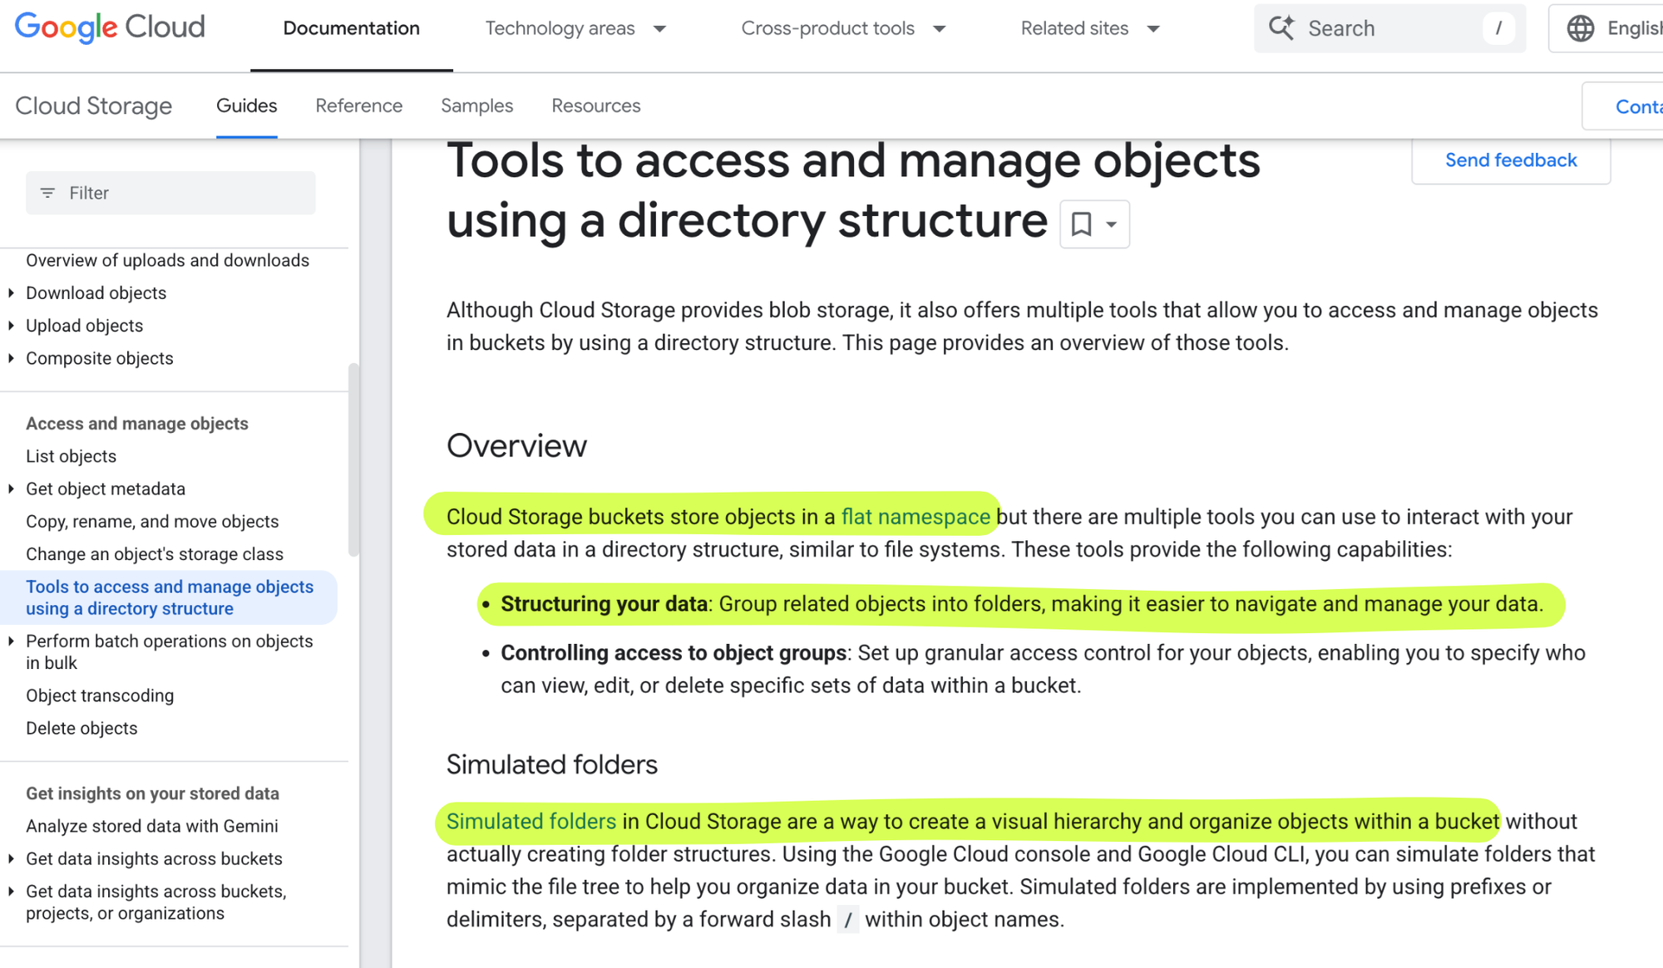Click the filter lines icon in sidebar
The height and width of the screenshot is (968, 1663).
click(47, 193)
